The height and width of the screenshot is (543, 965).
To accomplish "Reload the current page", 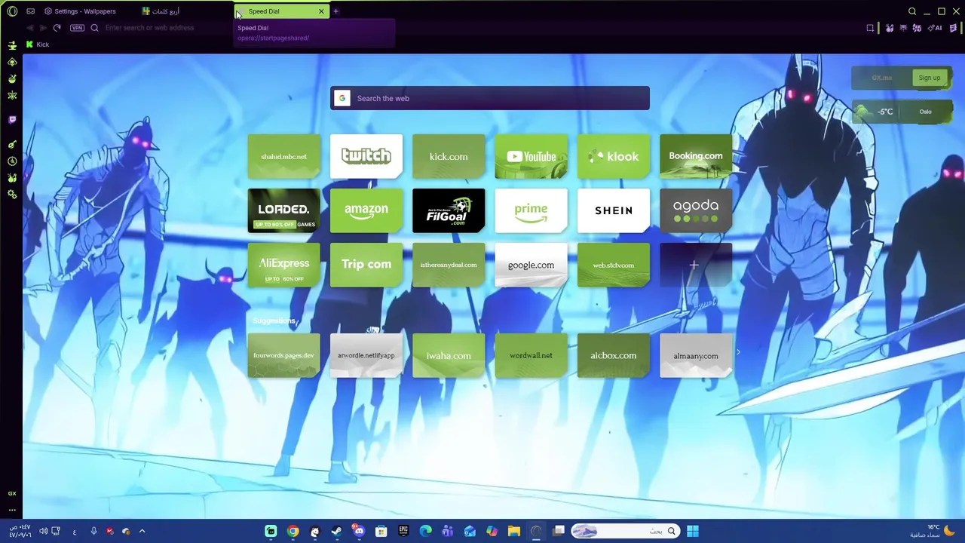I will tap(57, 28).
